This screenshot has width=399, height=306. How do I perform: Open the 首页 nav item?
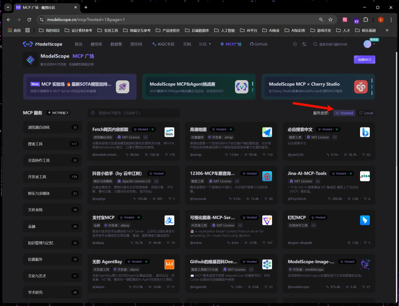click(78, 44)
